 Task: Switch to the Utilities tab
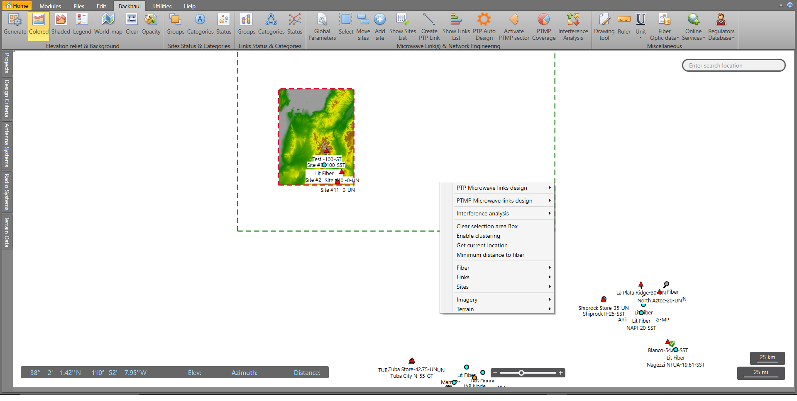(161, 6)
